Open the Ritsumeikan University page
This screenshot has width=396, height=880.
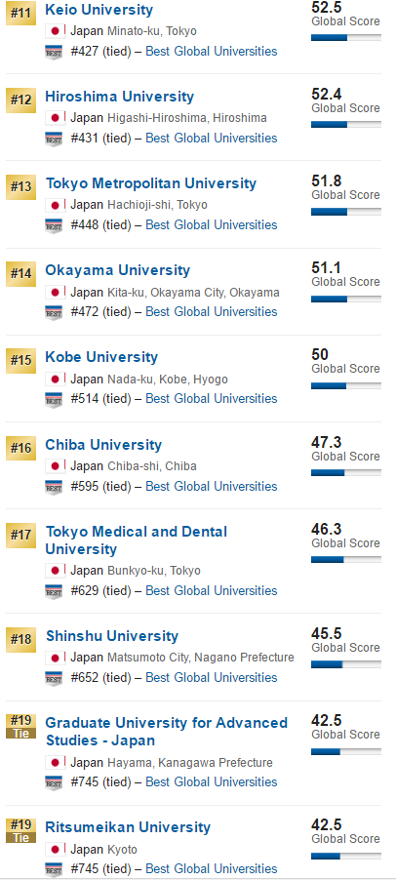click(x=128, y=827)
